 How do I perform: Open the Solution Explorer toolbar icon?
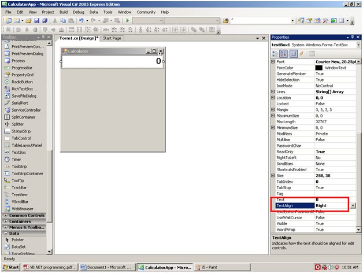tap(301, 21)
